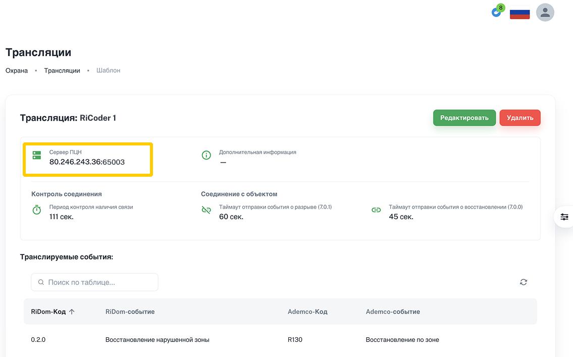Image resolution: width=573 pixels, height=357 pixels.
Task: Click the link icon for восстановление timeout
Action: point(376,210)
